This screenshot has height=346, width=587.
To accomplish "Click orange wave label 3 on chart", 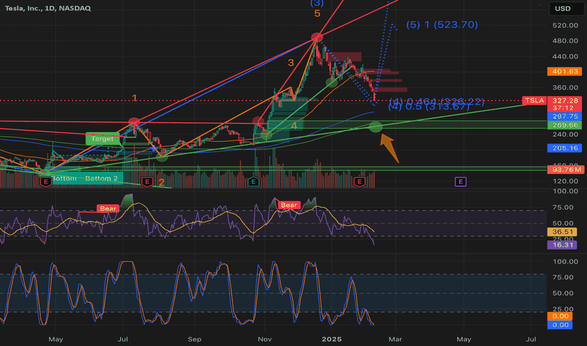I will click(290, 62).
